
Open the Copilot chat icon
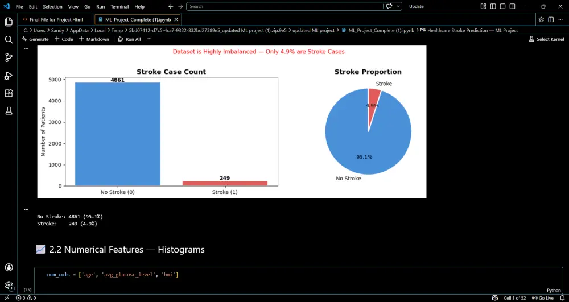(x=389, y=6)
